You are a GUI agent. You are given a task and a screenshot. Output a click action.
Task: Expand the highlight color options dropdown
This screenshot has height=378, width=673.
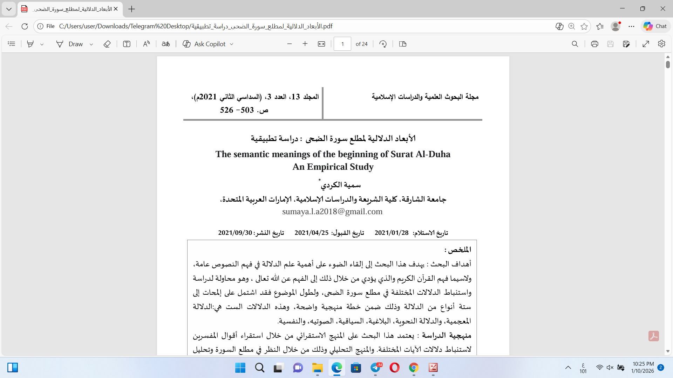coord(42,44)
